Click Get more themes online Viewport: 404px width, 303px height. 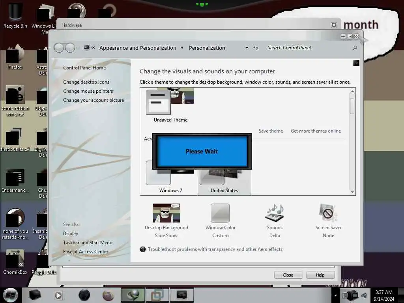[316, 131]
